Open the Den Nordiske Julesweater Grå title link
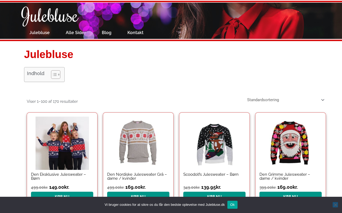The image size is (342, 213). click(x=137, y=176)
